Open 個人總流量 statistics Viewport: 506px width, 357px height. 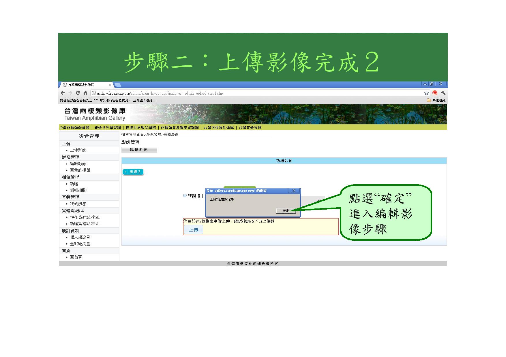pos(80,237)
